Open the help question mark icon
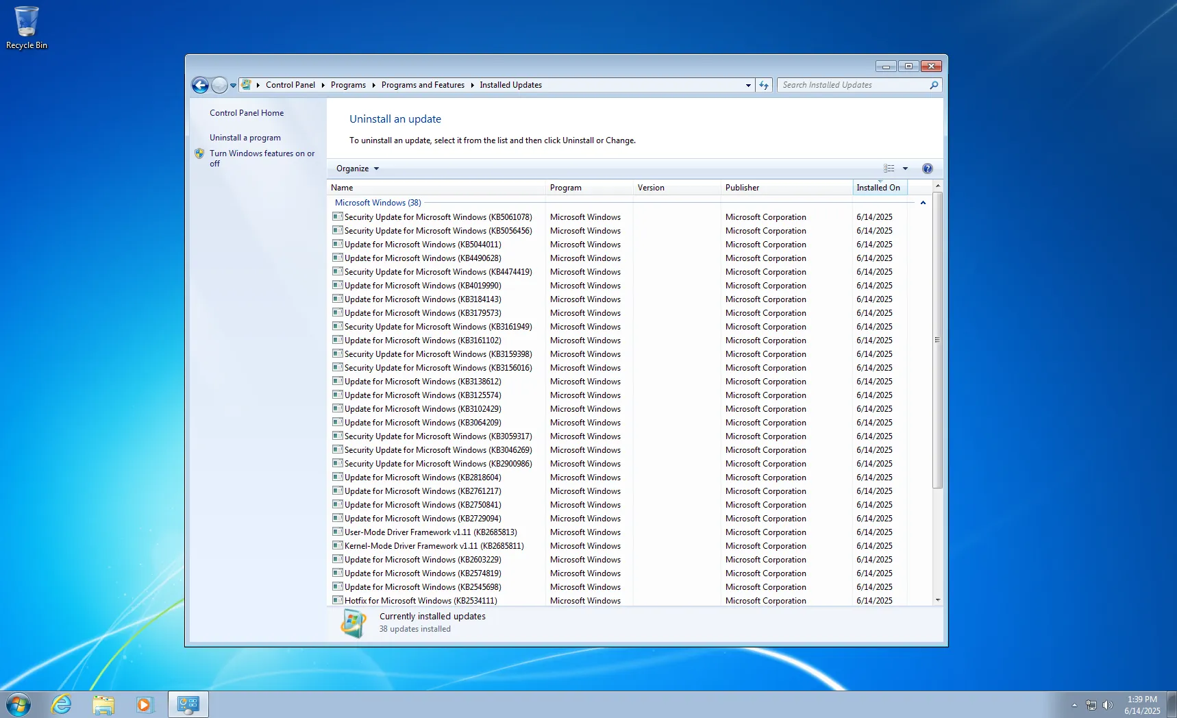 (928, 169)
